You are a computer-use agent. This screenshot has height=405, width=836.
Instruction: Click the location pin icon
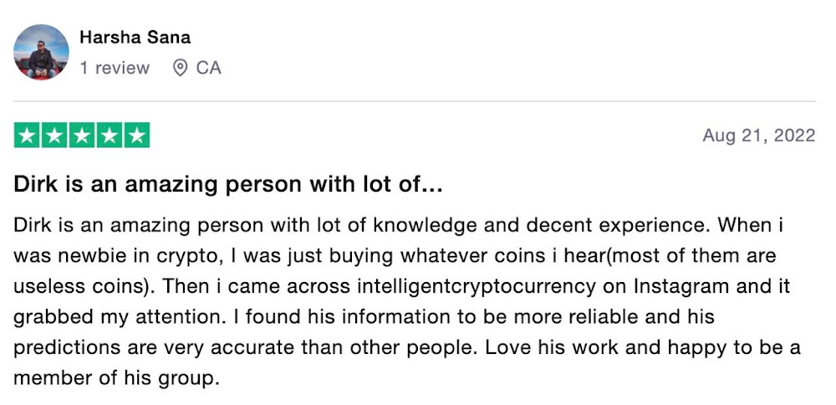[x=180, y=69]
